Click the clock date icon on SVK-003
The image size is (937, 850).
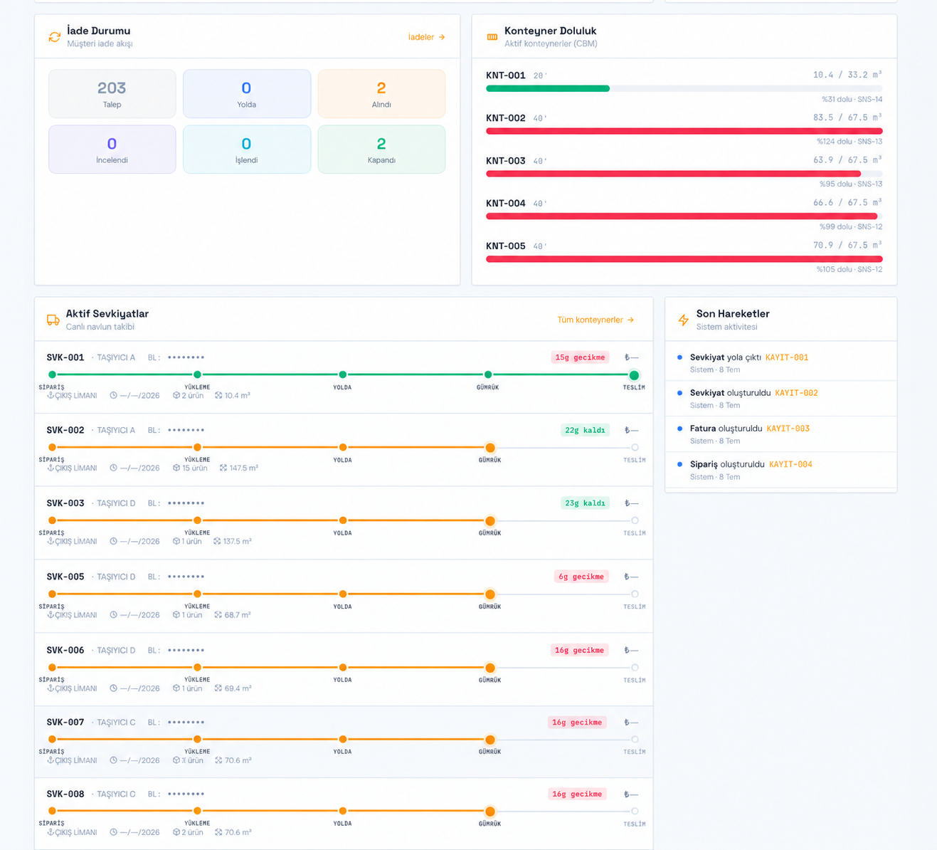114,541
